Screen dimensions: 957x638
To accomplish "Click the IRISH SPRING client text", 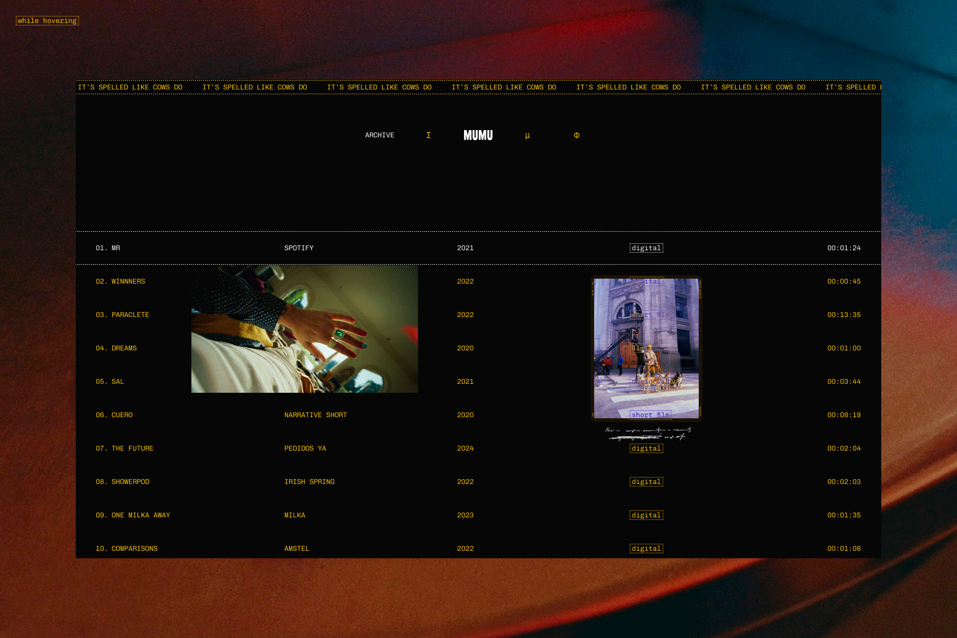I will 310,482.
